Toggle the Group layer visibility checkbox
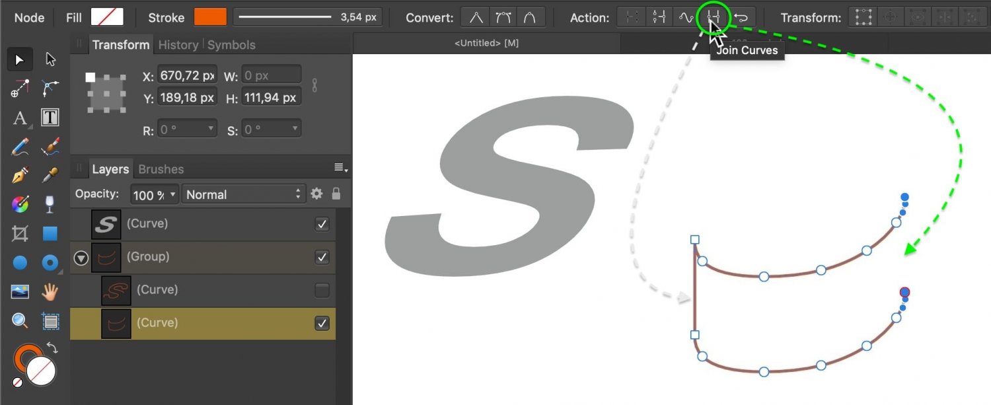This screenshot has height=405, width=991. click(322, 257)
